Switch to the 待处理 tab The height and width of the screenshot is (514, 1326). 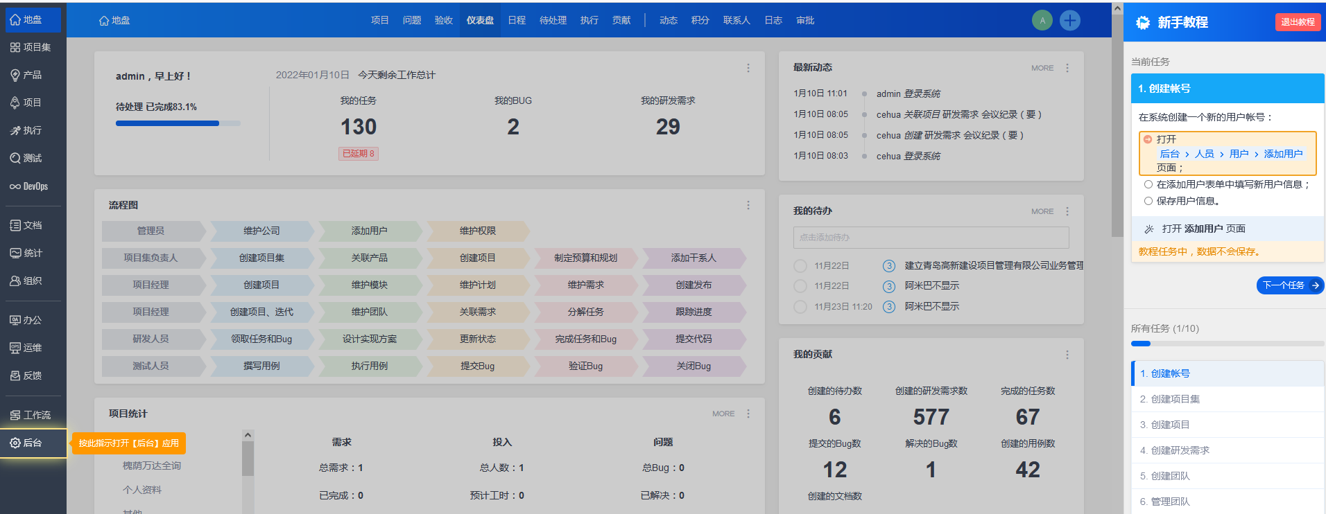tap(553, 20)
